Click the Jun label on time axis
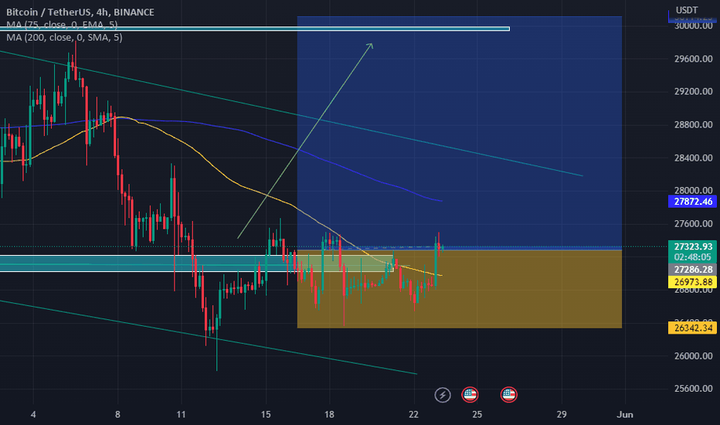This screenshot has width=720, height=425. (x=625, y=414)
